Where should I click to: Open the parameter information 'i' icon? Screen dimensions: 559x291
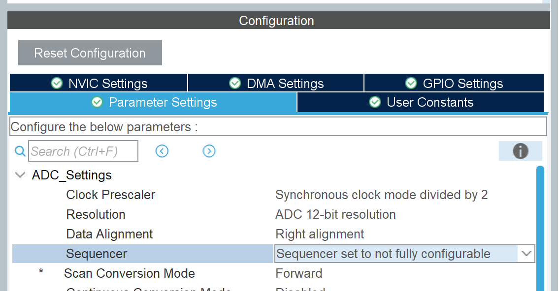tap(521, 151)
